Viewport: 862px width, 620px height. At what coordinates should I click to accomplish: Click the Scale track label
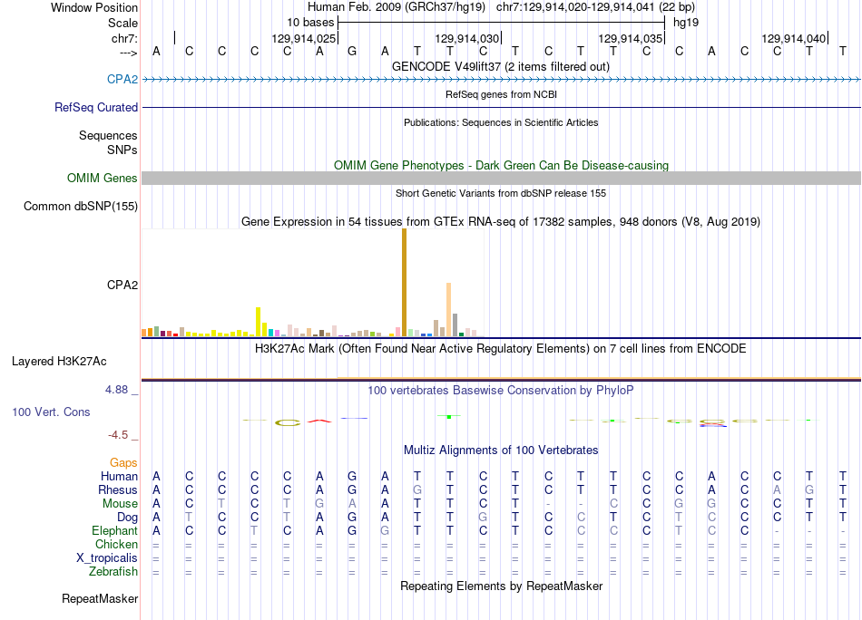tap(122, 23)
